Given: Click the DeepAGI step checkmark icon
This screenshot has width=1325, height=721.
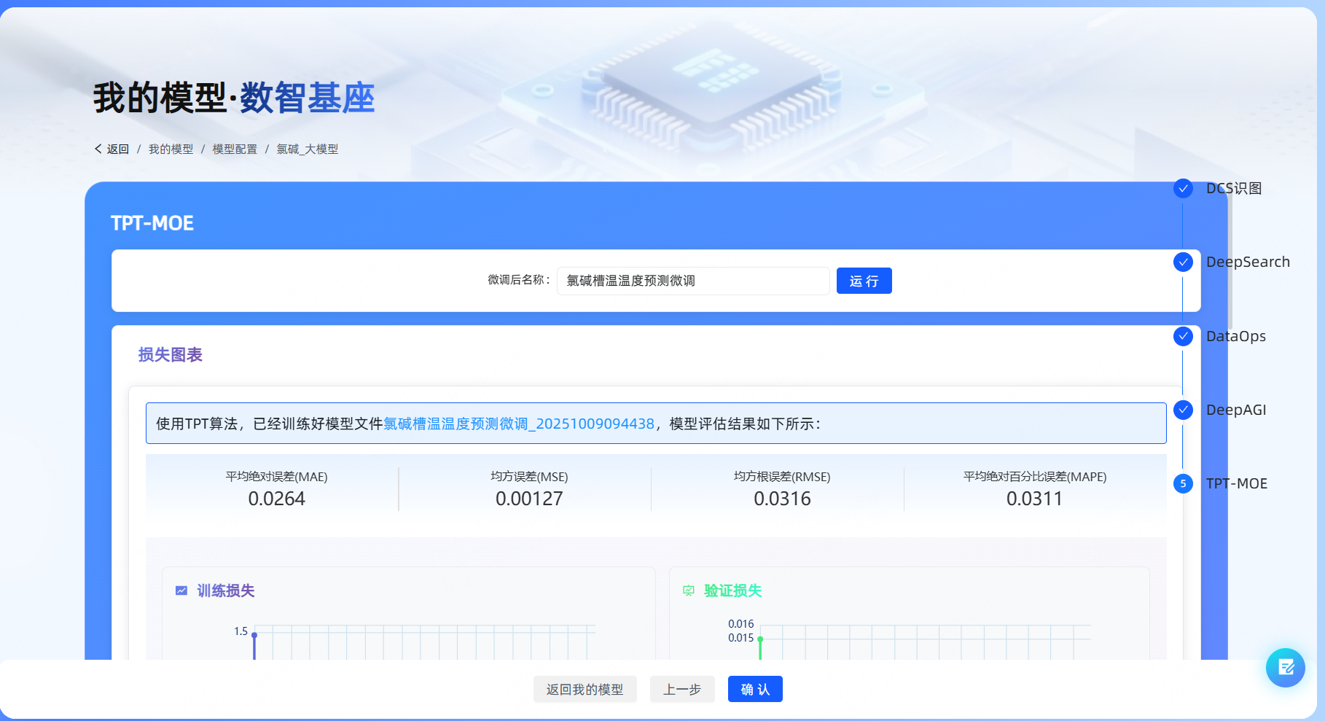Looking at the screenshot, I should tap(1183, 410).
